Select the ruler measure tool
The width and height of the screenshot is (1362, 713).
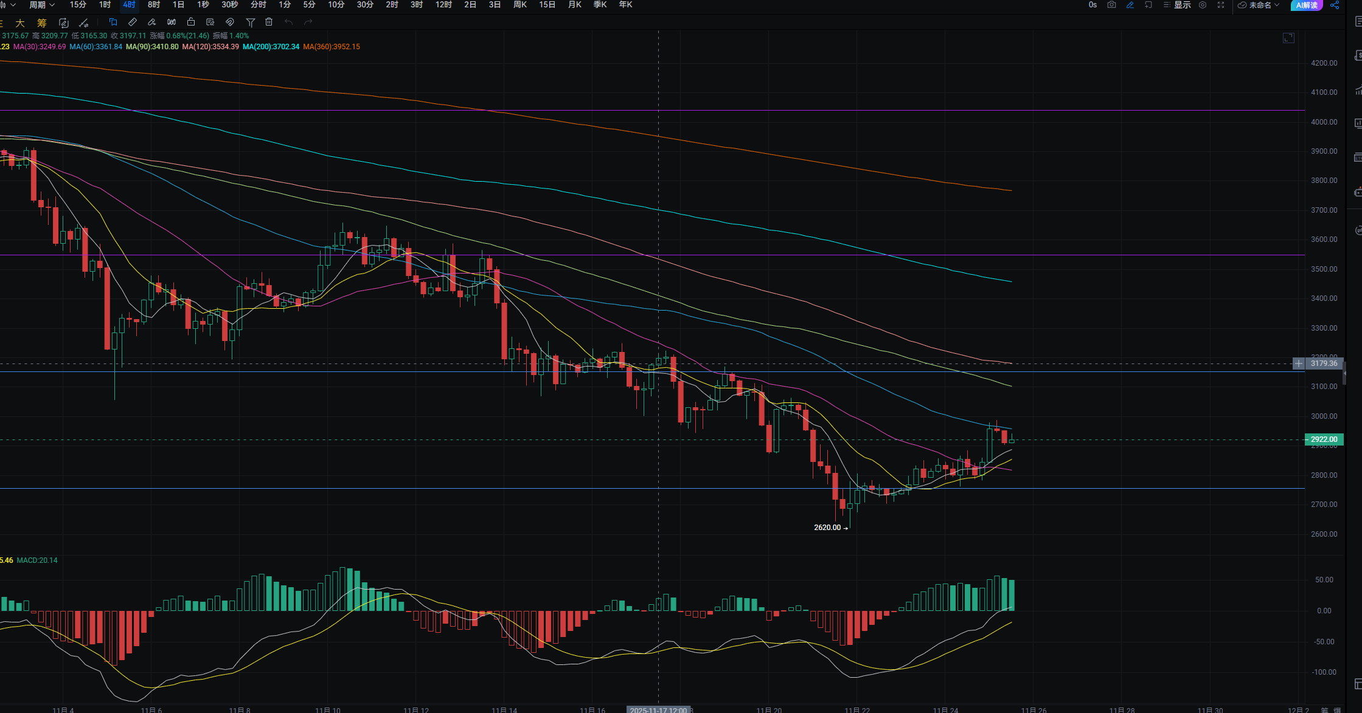coord(132,22)
